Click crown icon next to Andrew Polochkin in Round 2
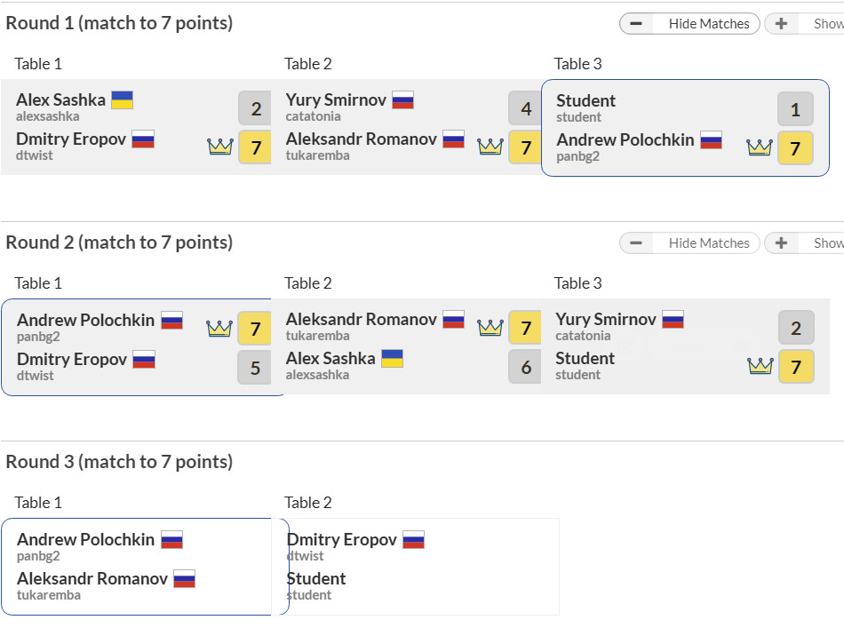The width and height of the screenshot is (844, 628). [x=219, y=329]
